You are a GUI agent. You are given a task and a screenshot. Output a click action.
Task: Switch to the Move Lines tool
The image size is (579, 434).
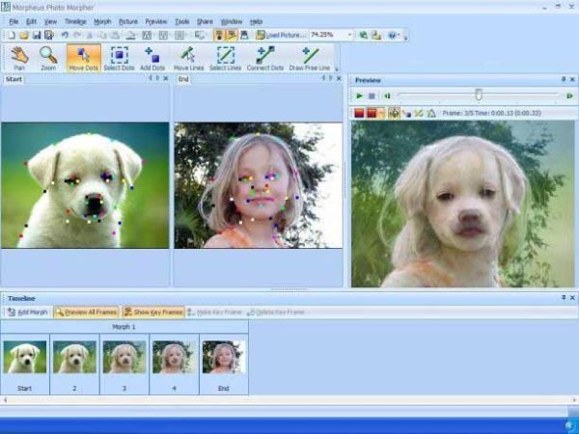[x=188, y=58]
